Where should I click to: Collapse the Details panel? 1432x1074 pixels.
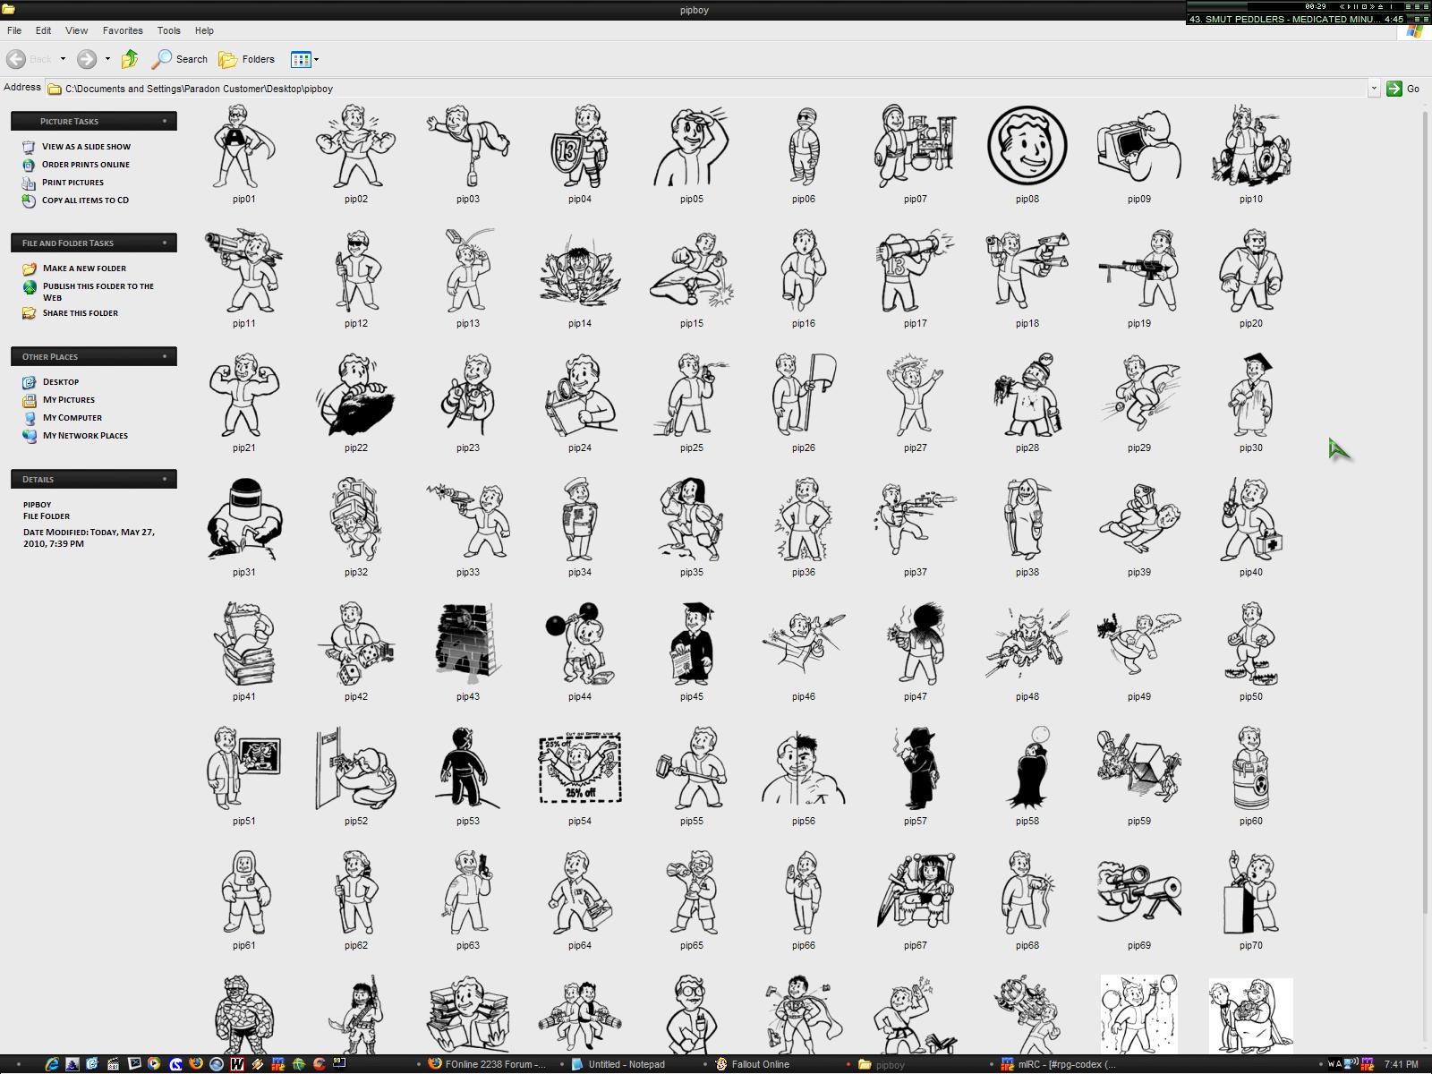(165, 479)
